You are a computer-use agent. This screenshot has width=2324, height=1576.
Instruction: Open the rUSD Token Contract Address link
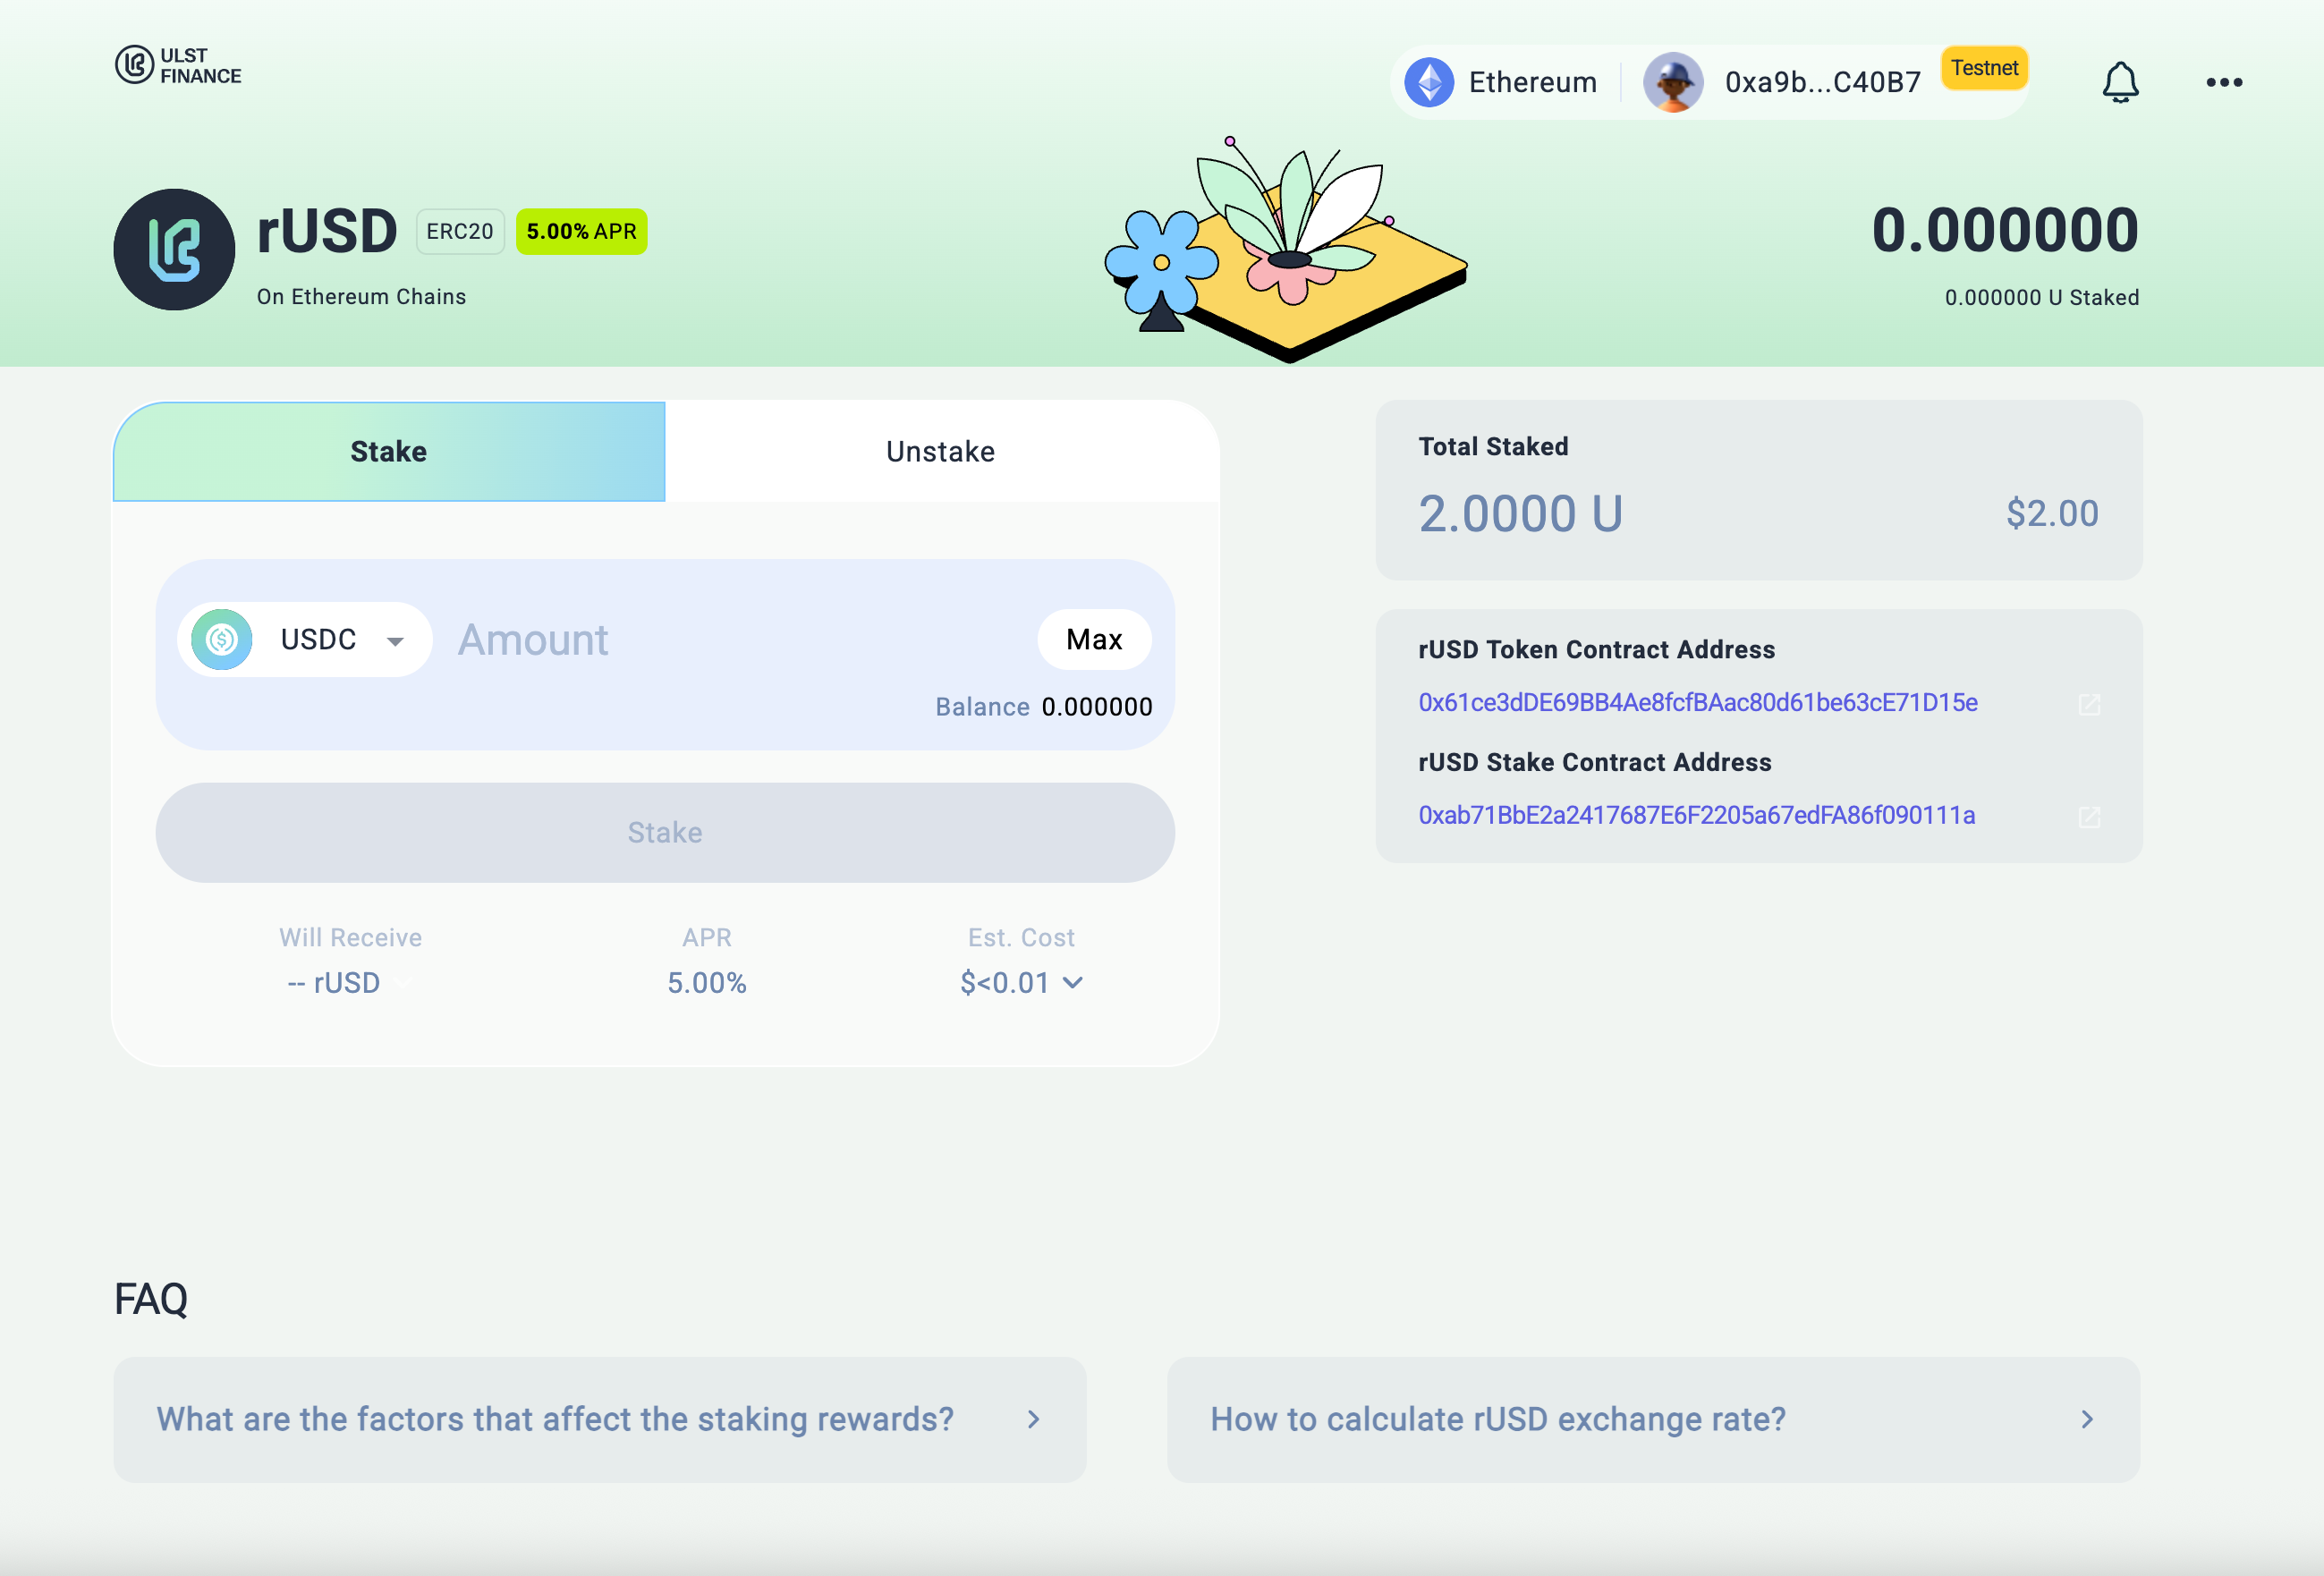[1697, 702]
